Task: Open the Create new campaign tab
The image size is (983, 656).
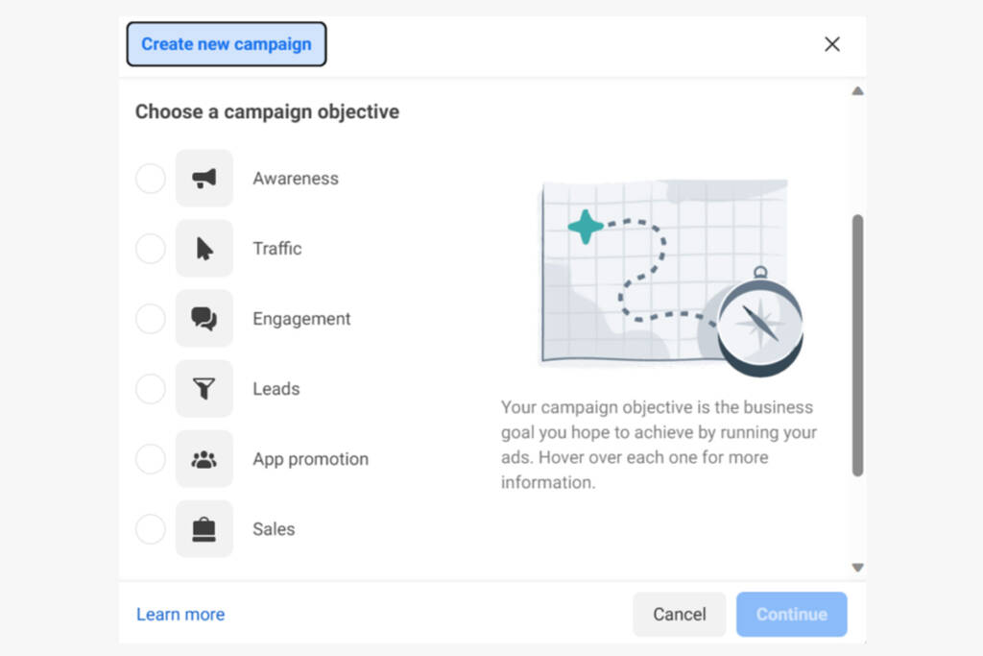Action: (x=227, y=44)
